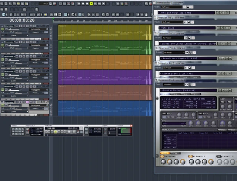
Task: Go to start using the top toolbar
Action: (79, 4)
